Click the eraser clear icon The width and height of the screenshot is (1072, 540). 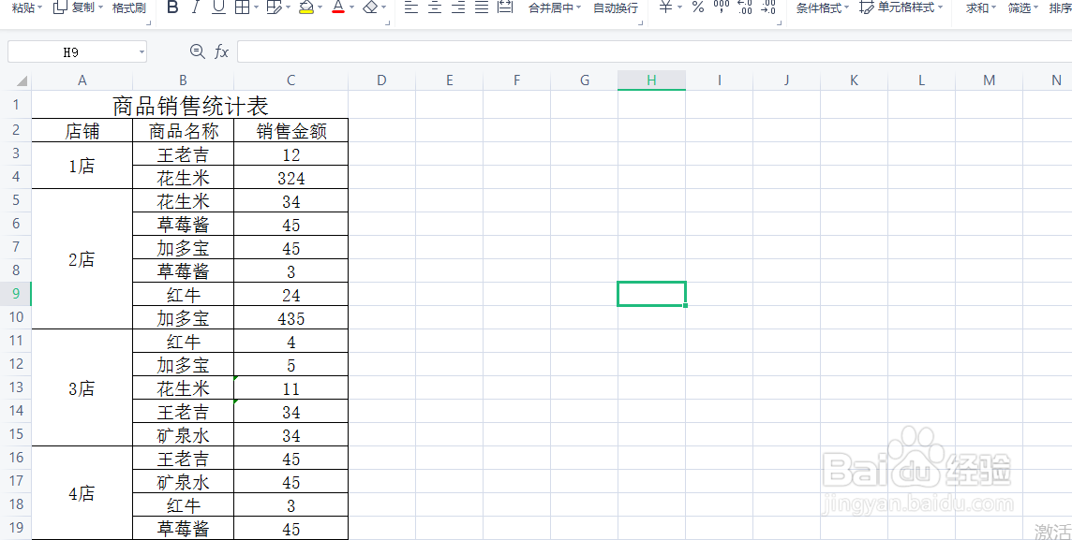click(370, 8)
